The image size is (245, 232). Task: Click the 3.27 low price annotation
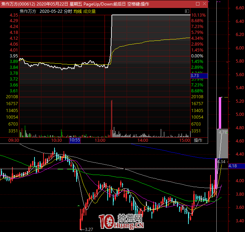point(89,230)
